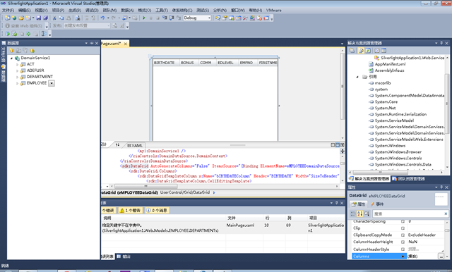Open the dropdown beside EMPLOYEE
Screen dimensions: 452x272
coord(52,83)
